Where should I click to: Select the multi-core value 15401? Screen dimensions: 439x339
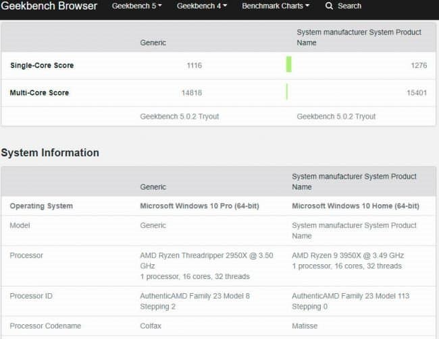[x=417, y=93]
